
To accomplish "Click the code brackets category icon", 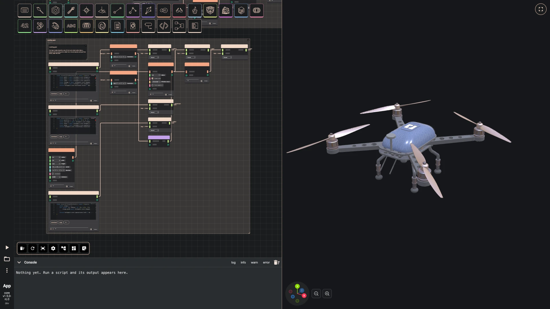I will tap(164, 26).
